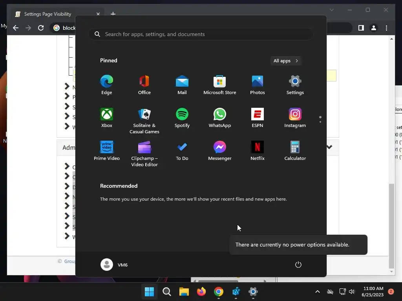The height and width of the screenshot is (301, 402).
Task: Focus the Start menu search box
Action: [x=201, y=34]
